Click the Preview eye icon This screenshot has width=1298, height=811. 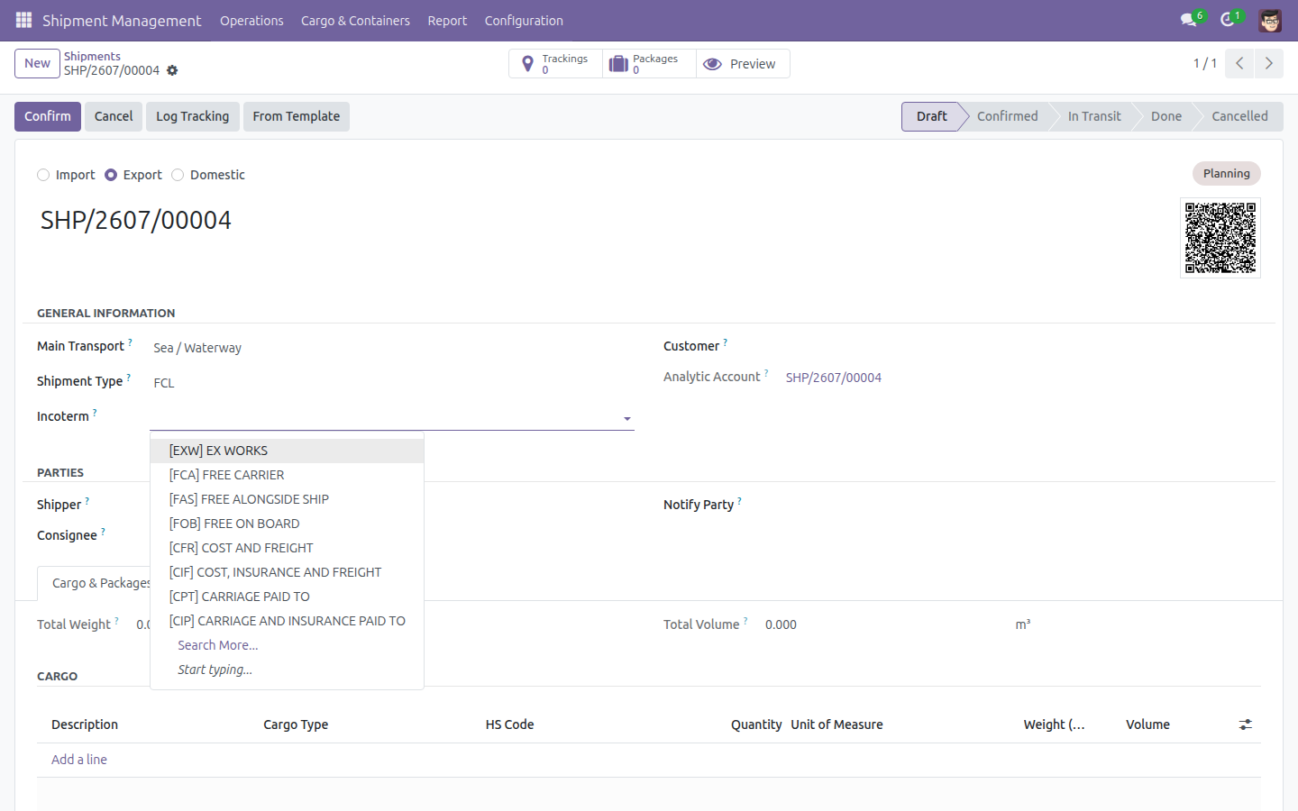(x=712, y=64)
